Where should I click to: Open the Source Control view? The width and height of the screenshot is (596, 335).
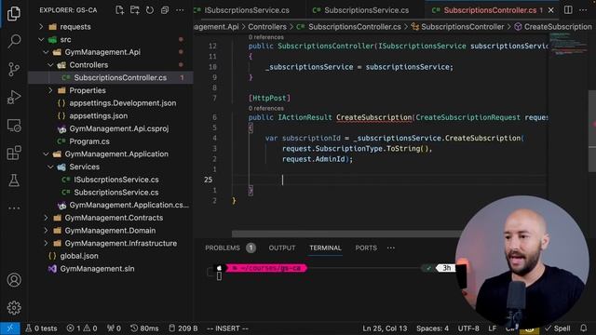[14, 69]
